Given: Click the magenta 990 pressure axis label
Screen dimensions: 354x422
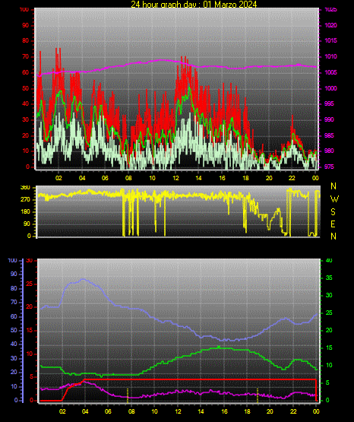Looking at the screenshot, I should (329, 119).
